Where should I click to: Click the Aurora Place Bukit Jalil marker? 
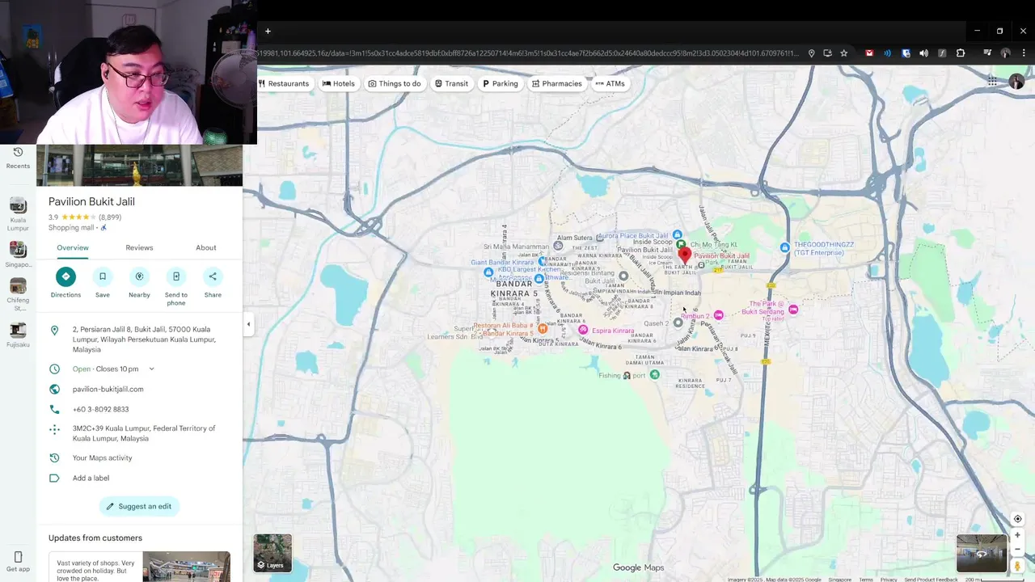[677, 235]
